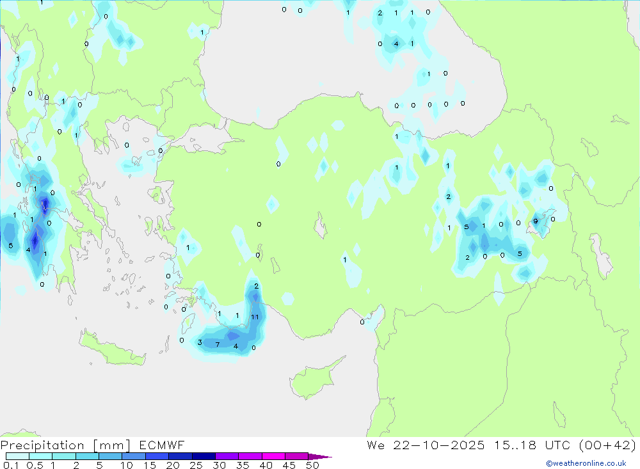
Task: Select the "15..18 UTC" time range text
Action: click(532, 445)
